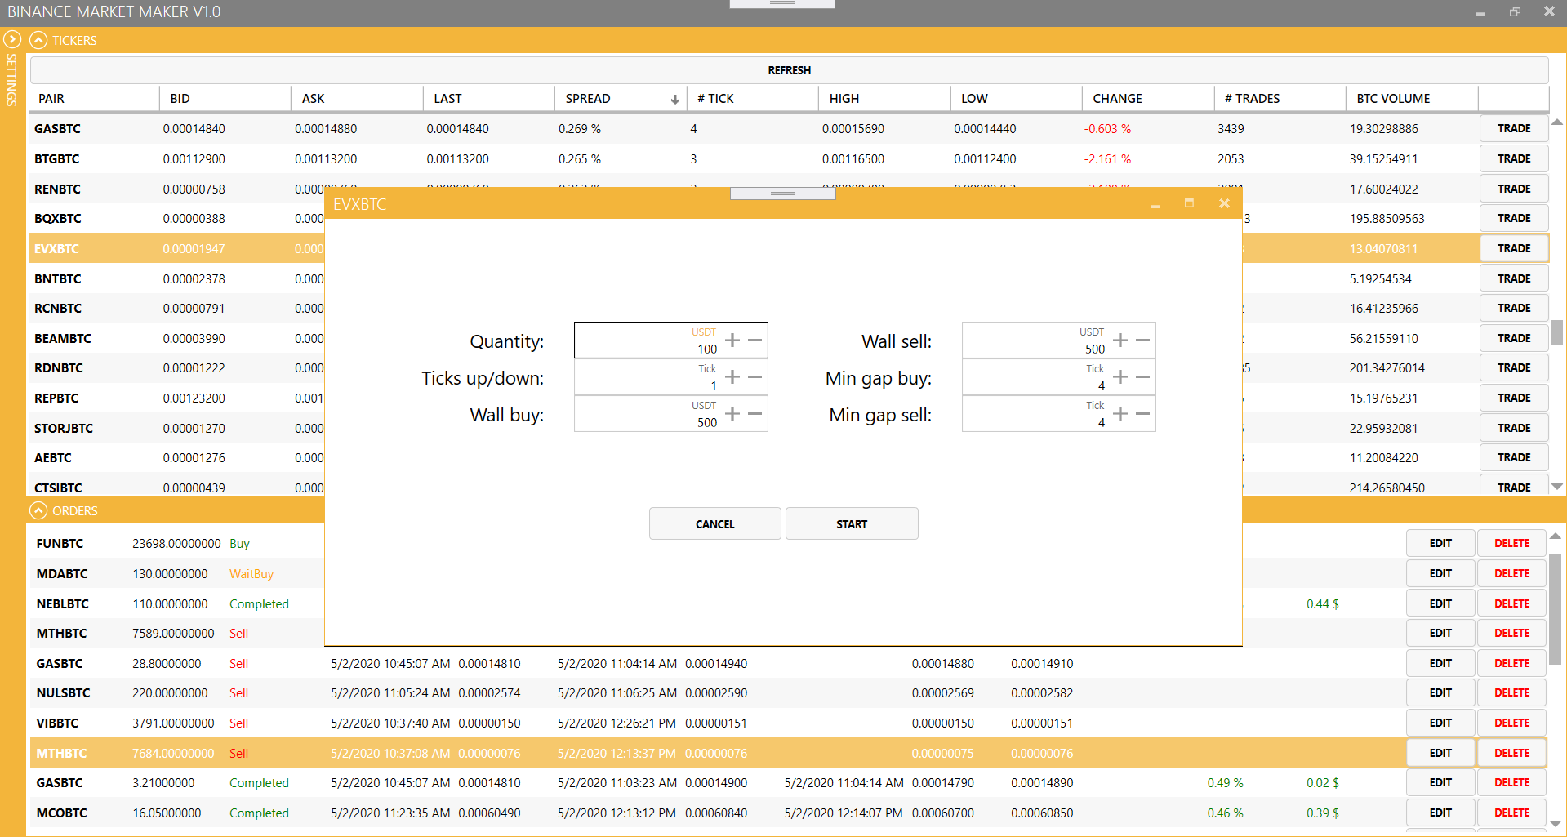This screenshot has height=837, width=1567.
Task: Edit the MDABTC order
Action: pos(1440,573)
